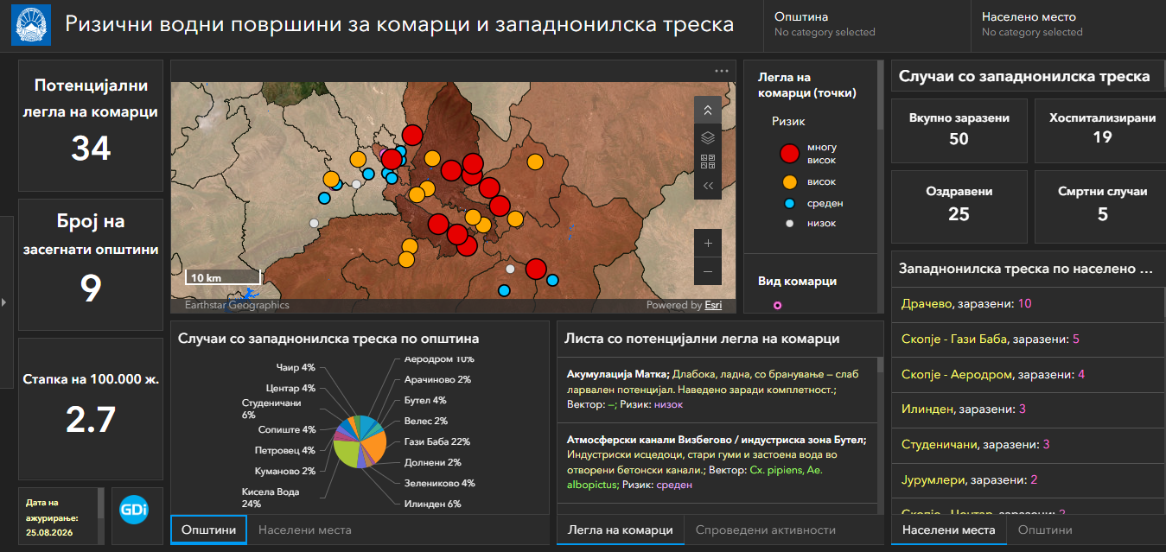Click the GDi logo icon
Screen dimensions: 1166x552
click(x=135, y=509)
